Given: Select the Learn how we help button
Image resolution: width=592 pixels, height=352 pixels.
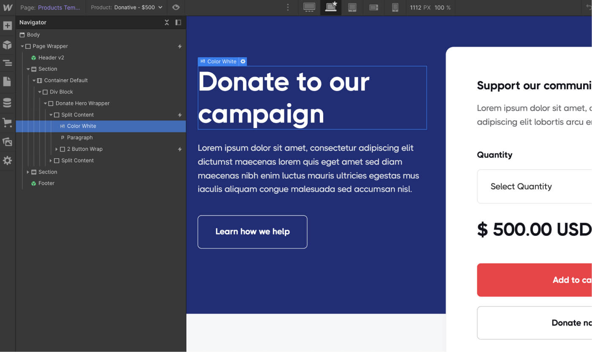Looking at the screenshot, I should pos(252,232).
